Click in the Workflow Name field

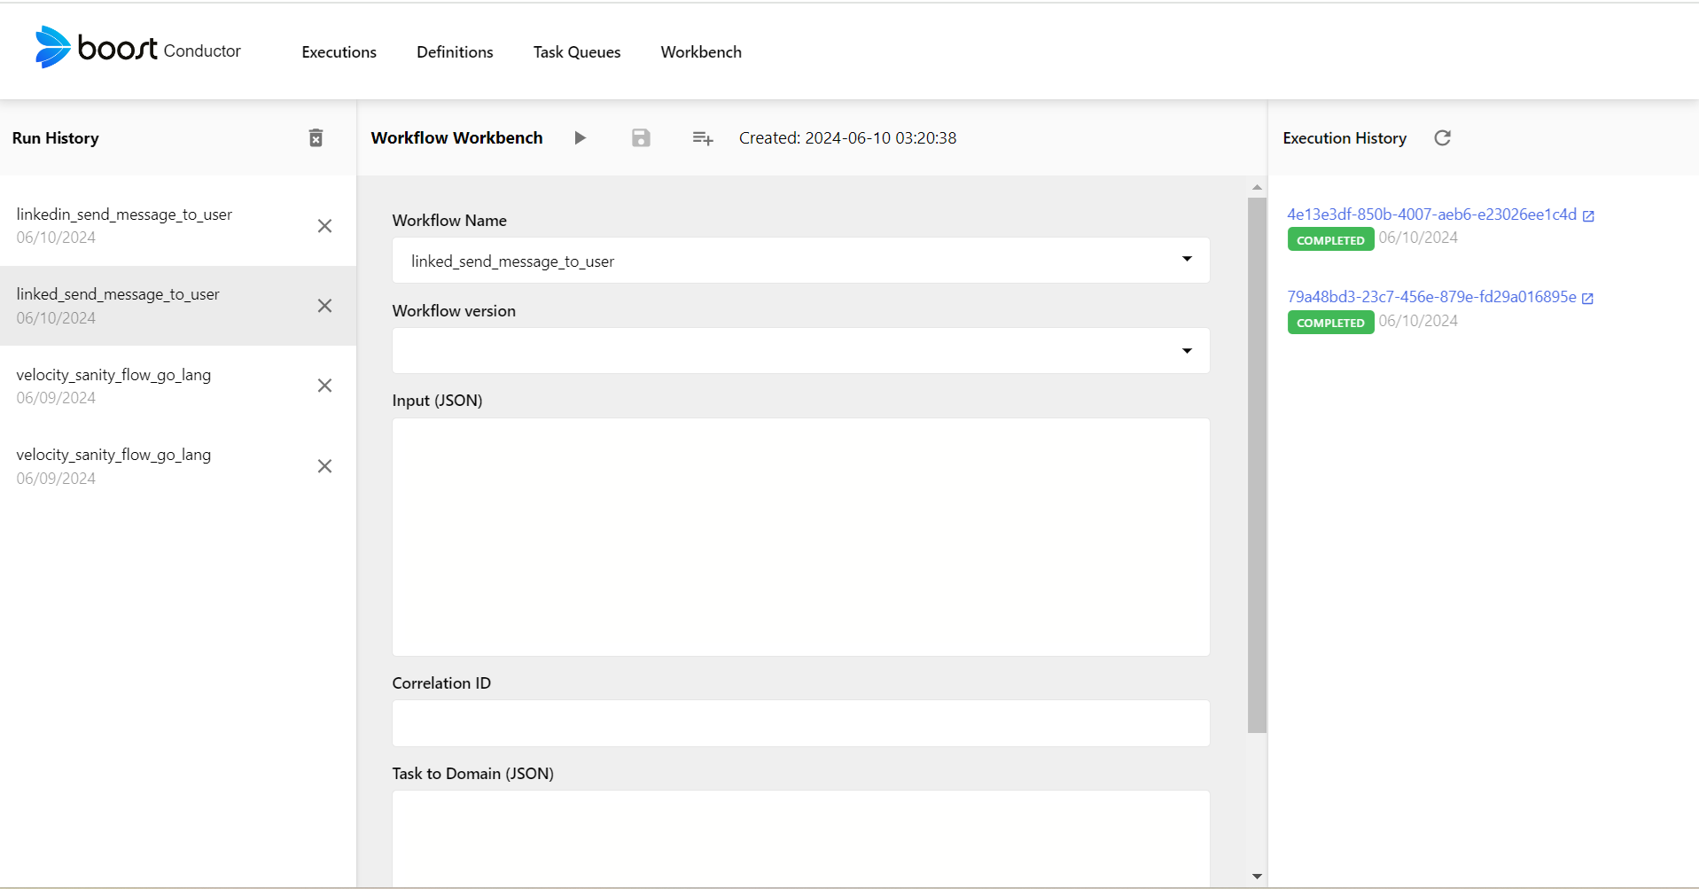(800, 261)
